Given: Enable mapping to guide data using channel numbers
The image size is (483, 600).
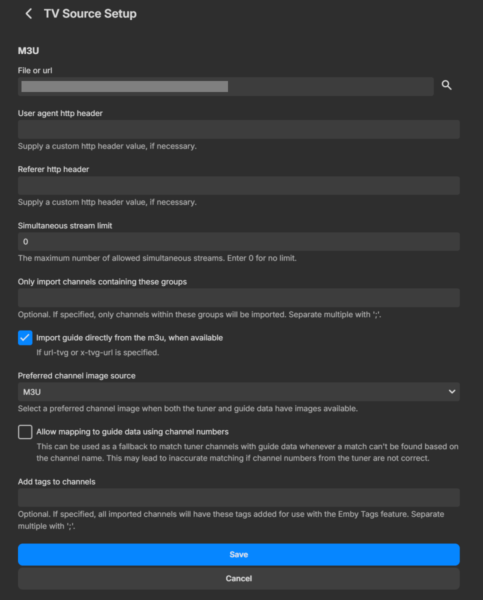Looking at the screenshot, I should (25, 431).
